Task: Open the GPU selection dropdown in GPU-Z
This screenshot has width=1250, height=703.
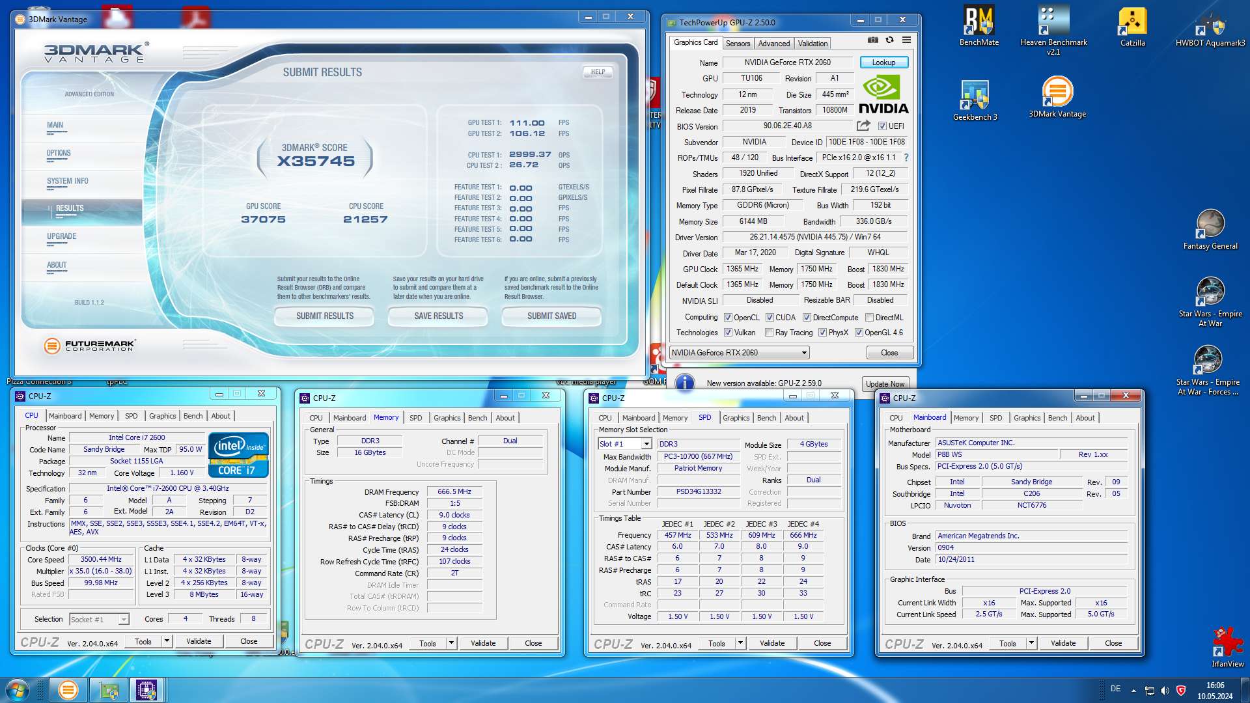Action: [740, 353]
